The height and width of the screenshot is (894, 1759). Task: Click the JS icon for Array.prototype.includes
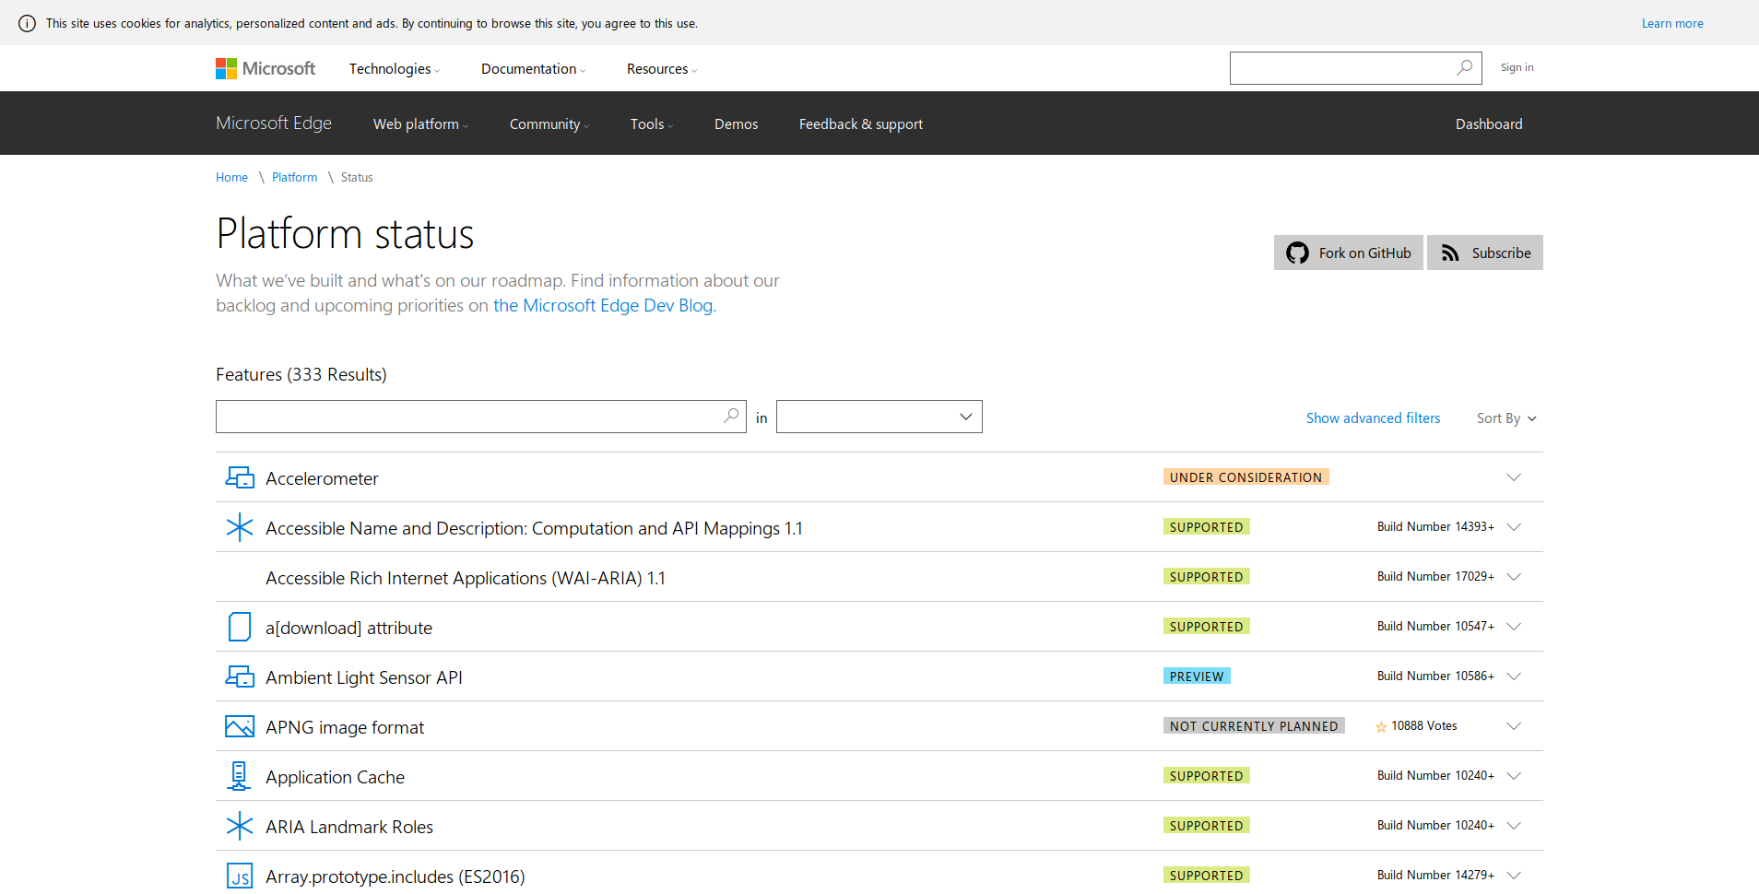(240, 876)
